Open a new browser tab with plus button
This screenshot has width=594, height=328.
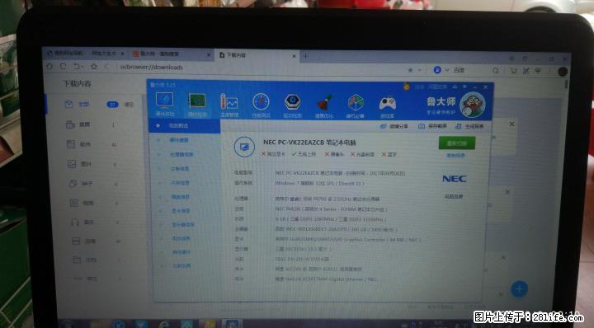pos(306,56)
